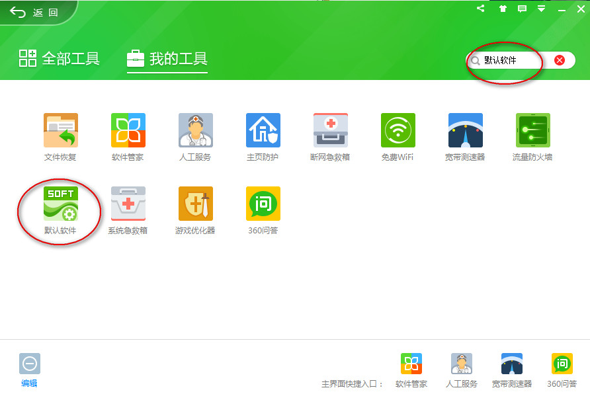The height and width of the screenshot is (396, 590).
Task: Clear the search box with the red X
Action: coord(559,59)
